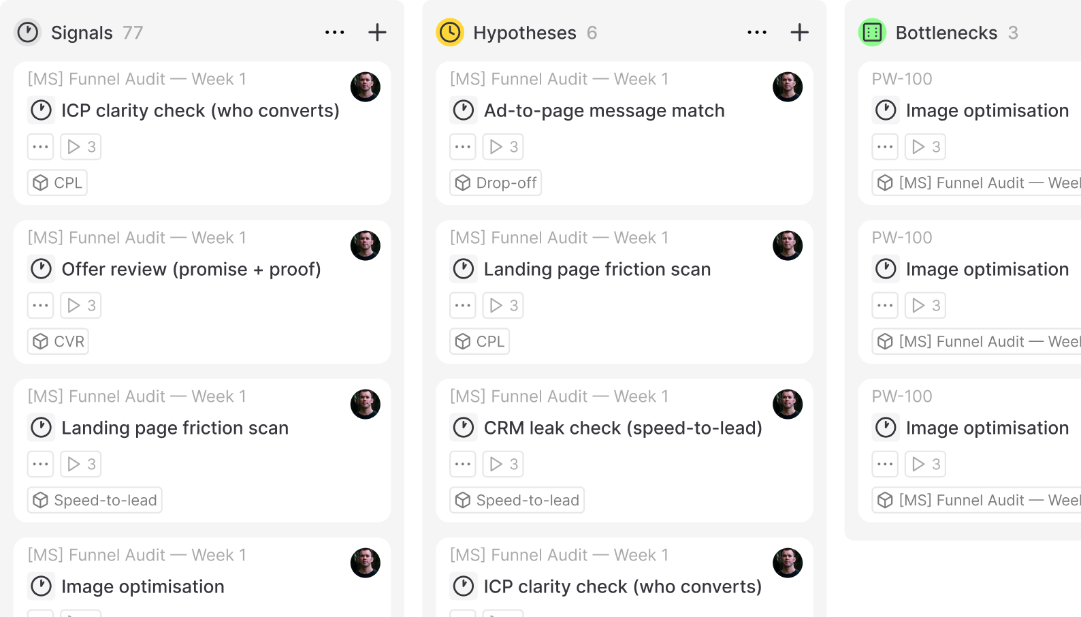The image size is (1081, 617).
Task: Open CRM leak check (speed-to-lead) card
Action: coord(622,428)
